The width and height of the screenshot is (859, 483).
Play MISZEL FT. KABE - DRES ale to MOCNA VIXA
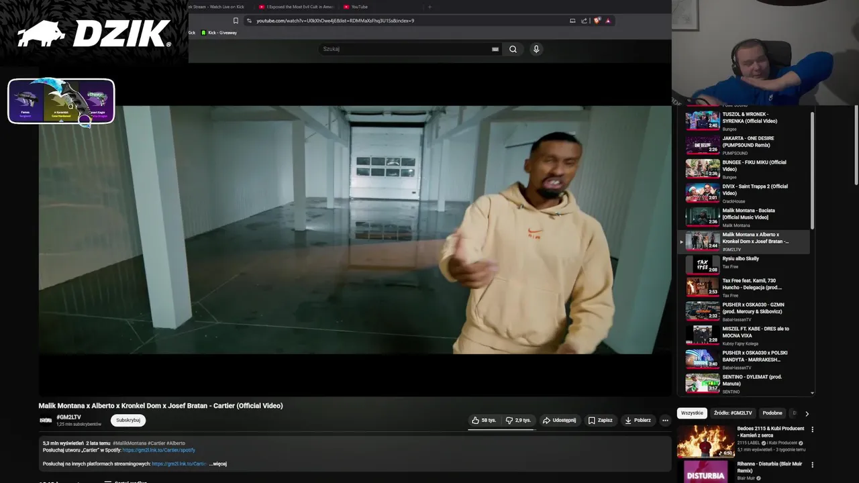tap(747, 335)
